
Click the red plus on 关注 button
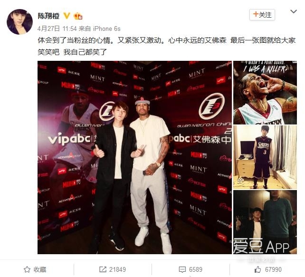point(256,14)
